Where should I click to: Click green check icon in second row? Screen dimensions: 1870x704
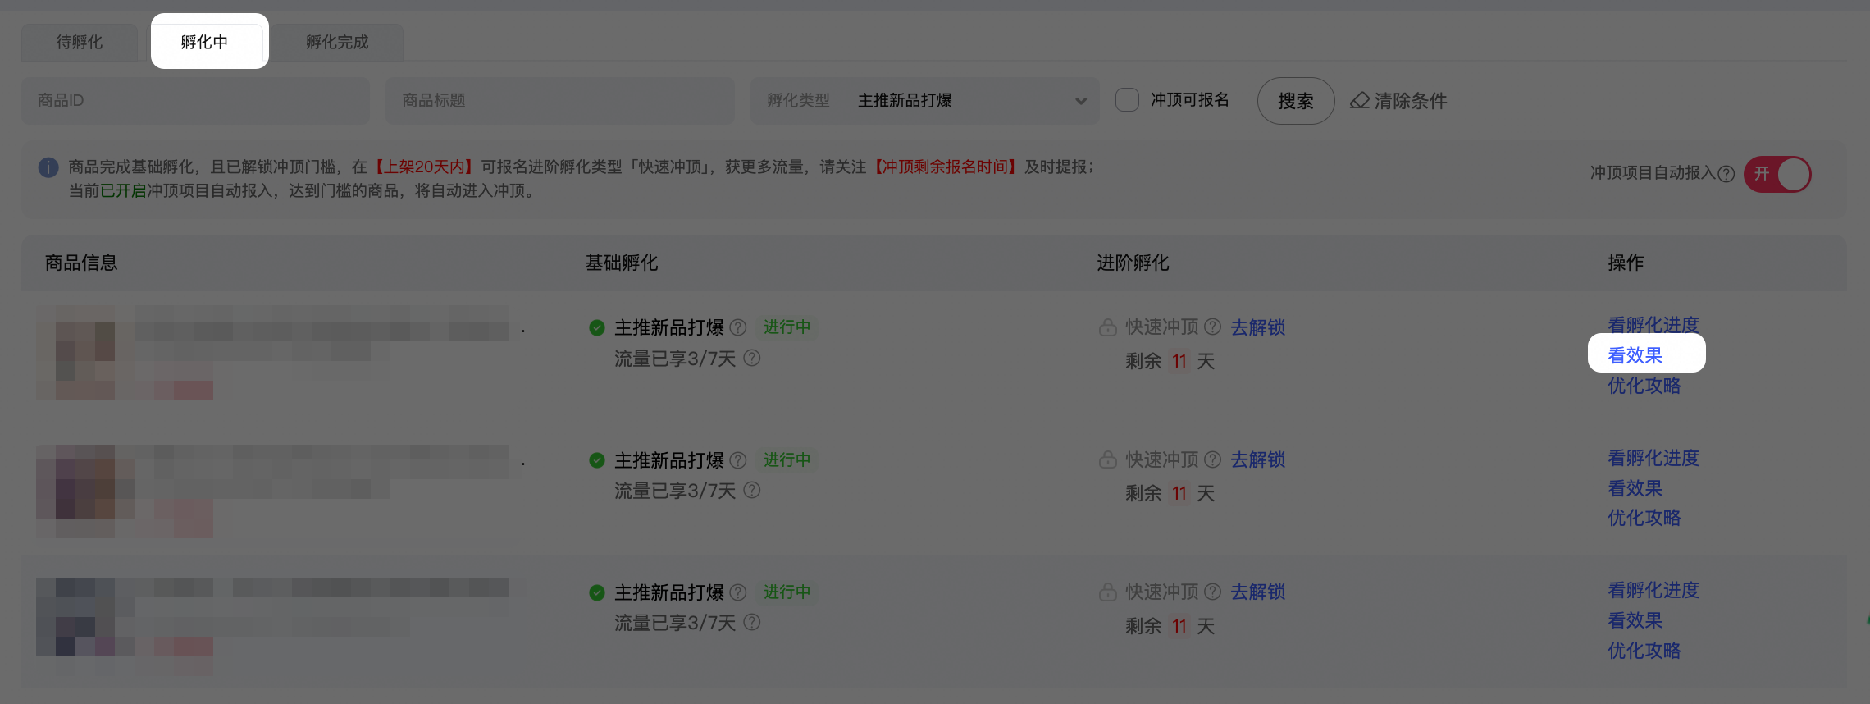[x=597, y=460]
